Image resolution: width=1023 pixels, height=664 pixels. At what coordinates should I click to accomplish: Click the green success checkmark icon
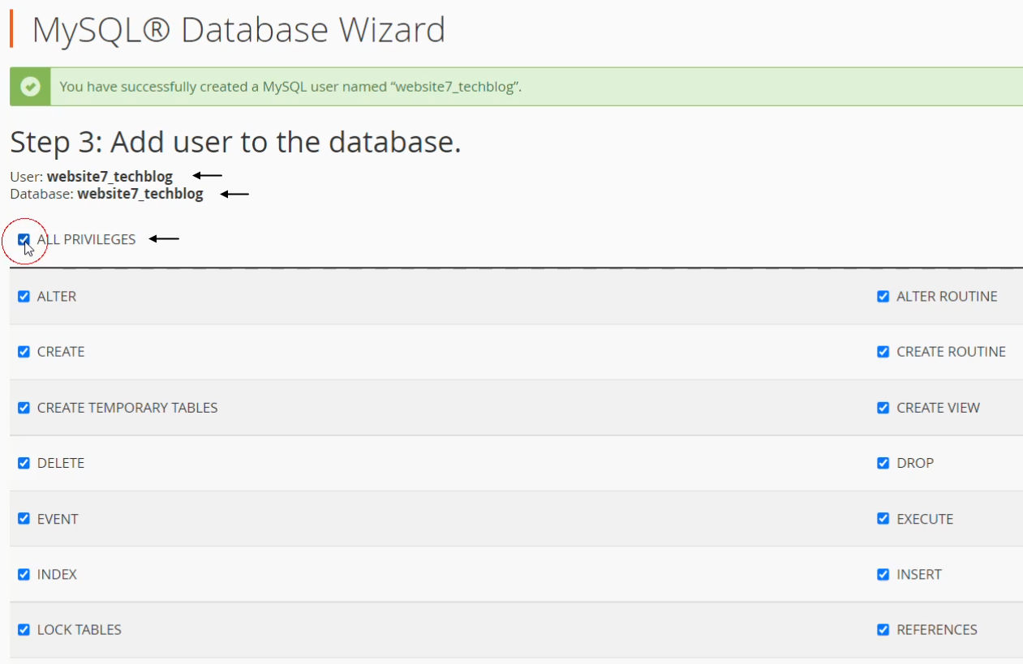(30, 87)
